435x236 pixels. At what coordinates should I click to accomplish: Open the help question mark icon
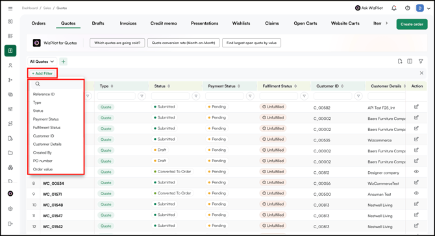tap(407, 8)
